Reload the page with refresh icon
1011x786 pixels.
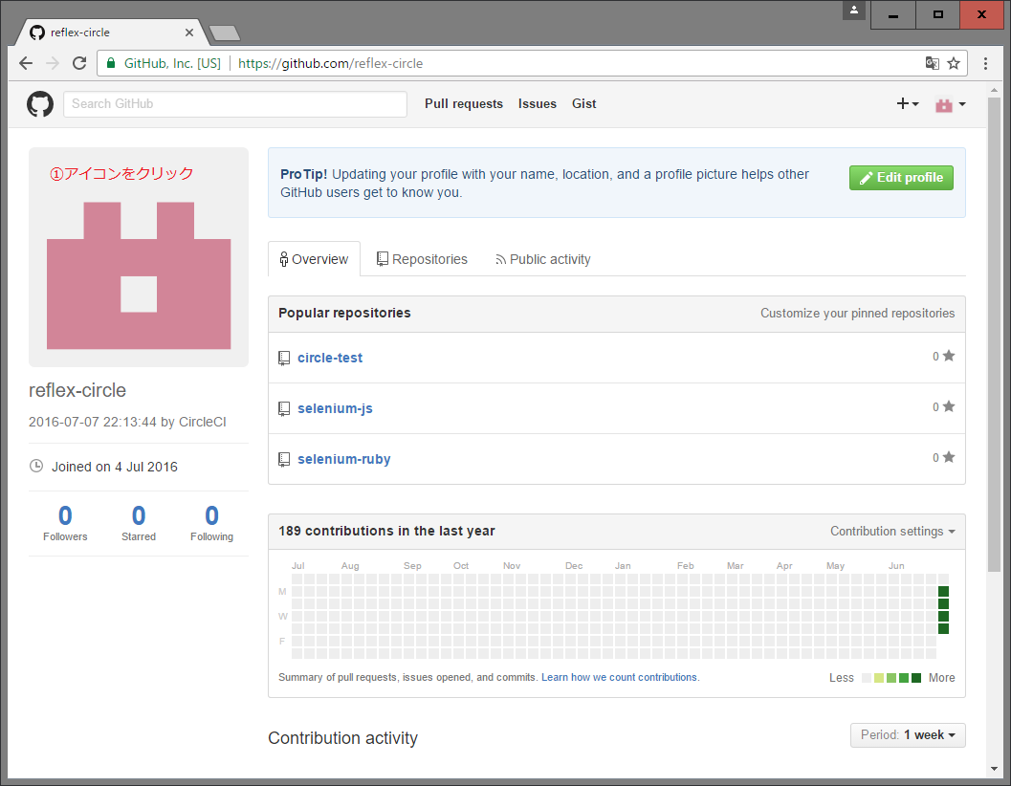coord(79,63)
